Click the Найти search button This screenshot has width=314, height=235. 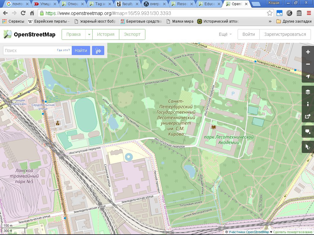(81, 50)
